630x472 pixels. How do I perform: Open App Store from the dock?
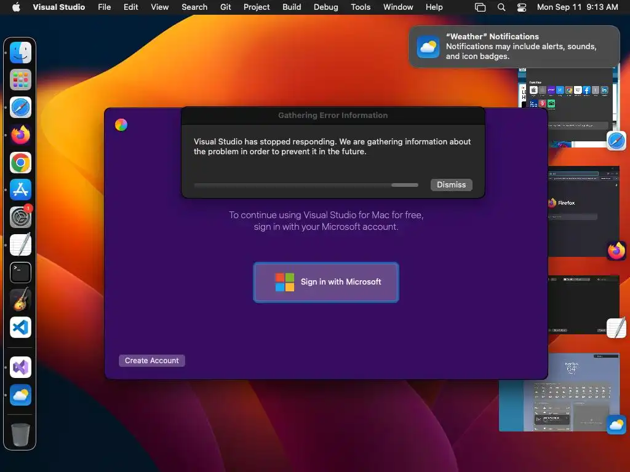tap(20, 190)
